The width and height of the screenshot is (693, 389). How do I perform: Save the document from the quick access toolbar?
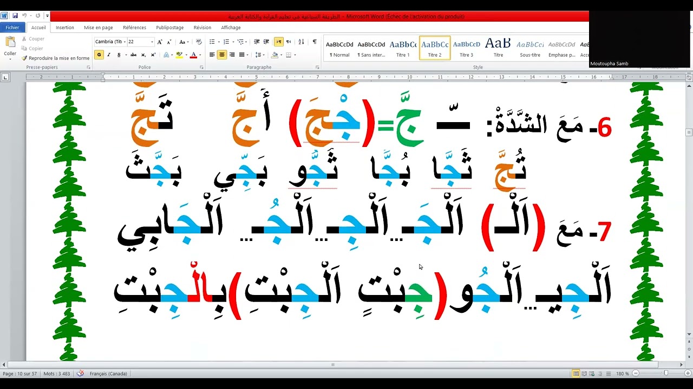point(15,16)
